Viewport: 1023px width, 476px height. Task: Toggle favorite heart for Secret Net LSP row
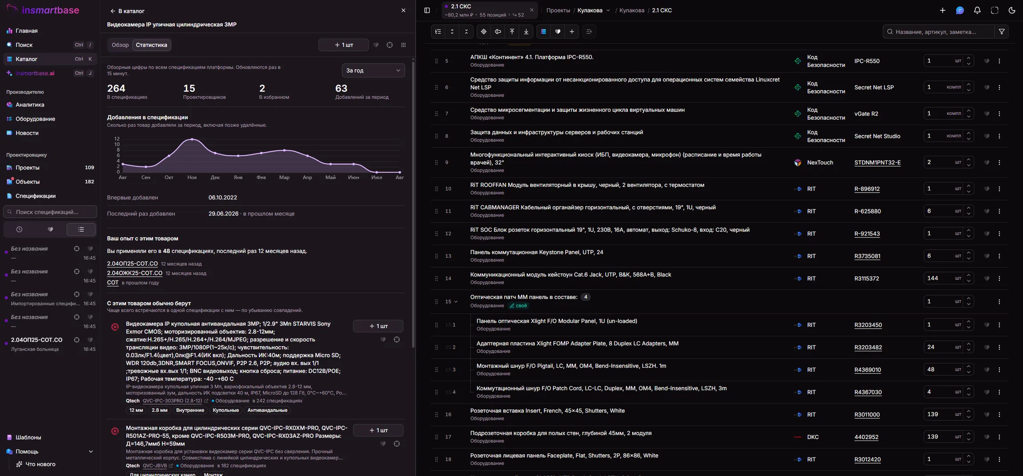[x=987, y=87]
